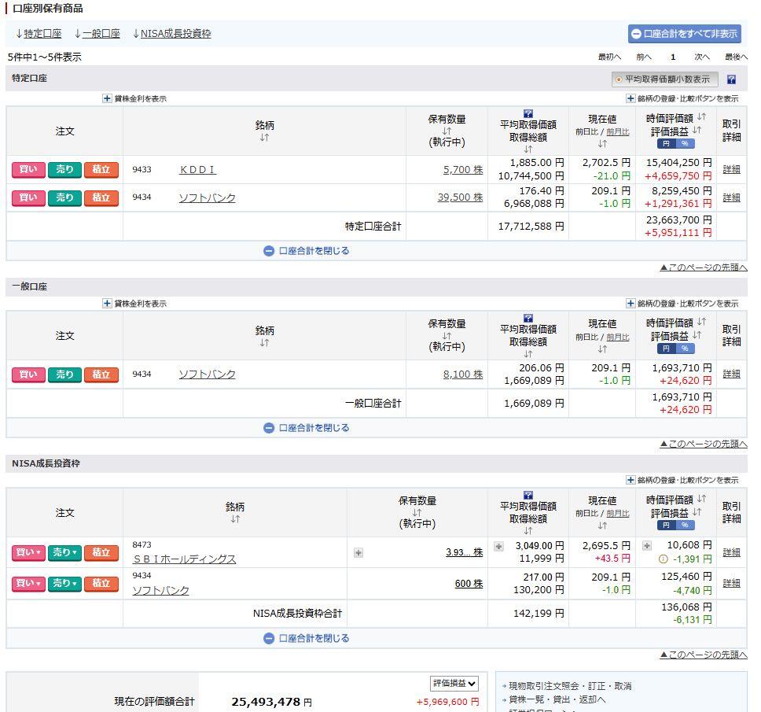This screenshot has width=761, height=712.
Task: Switch 特定口座 評価損益 display to %
Action: tap(685, 144)
